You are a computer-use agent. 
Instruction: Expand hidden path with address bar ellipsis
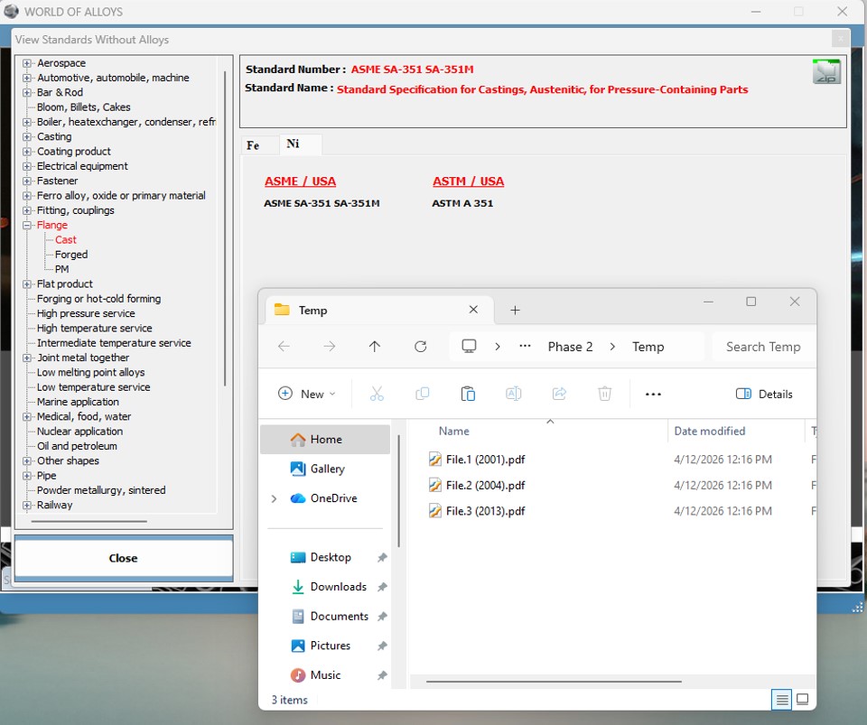pyautogui.click(x=525, y=347)
